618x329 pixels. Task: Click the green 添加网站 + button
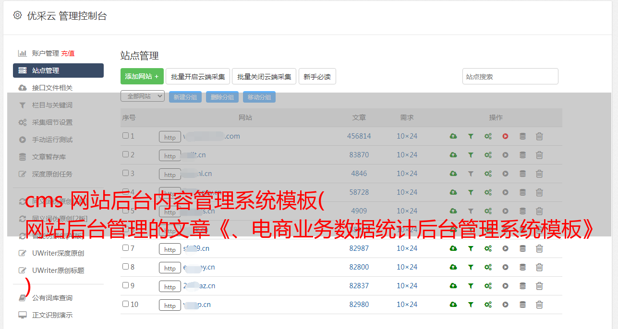click(142, 76)
